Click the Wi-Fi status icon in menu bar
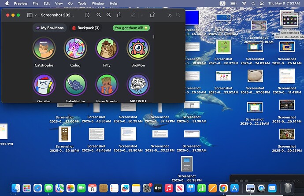This screenshot has width=304, height=196. pyautogui.click(x=244, y=4)
